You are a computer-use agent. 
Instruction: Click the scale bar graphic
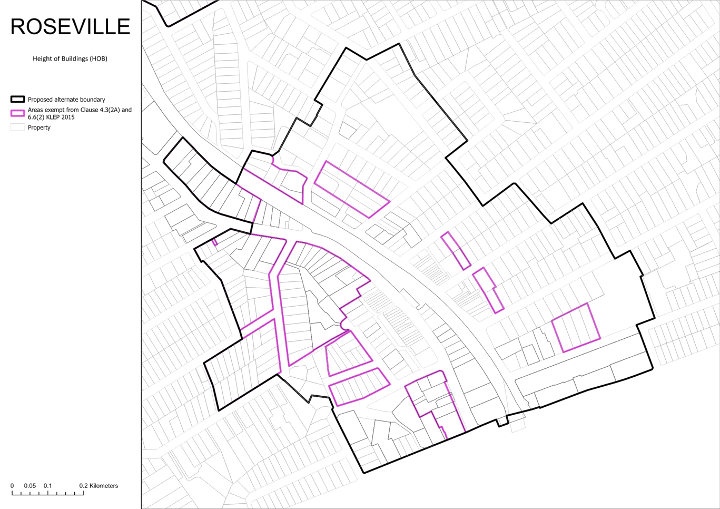coord(48,493)
